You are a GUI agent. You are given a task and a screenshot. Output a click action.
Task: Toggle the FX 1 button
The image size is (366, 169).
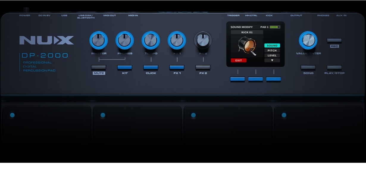pyautogui.click(x=177, y=68)
